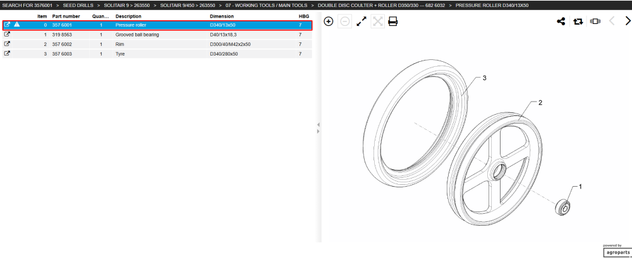Sort by Part number column header
The image size is (632, 258).
66,16
